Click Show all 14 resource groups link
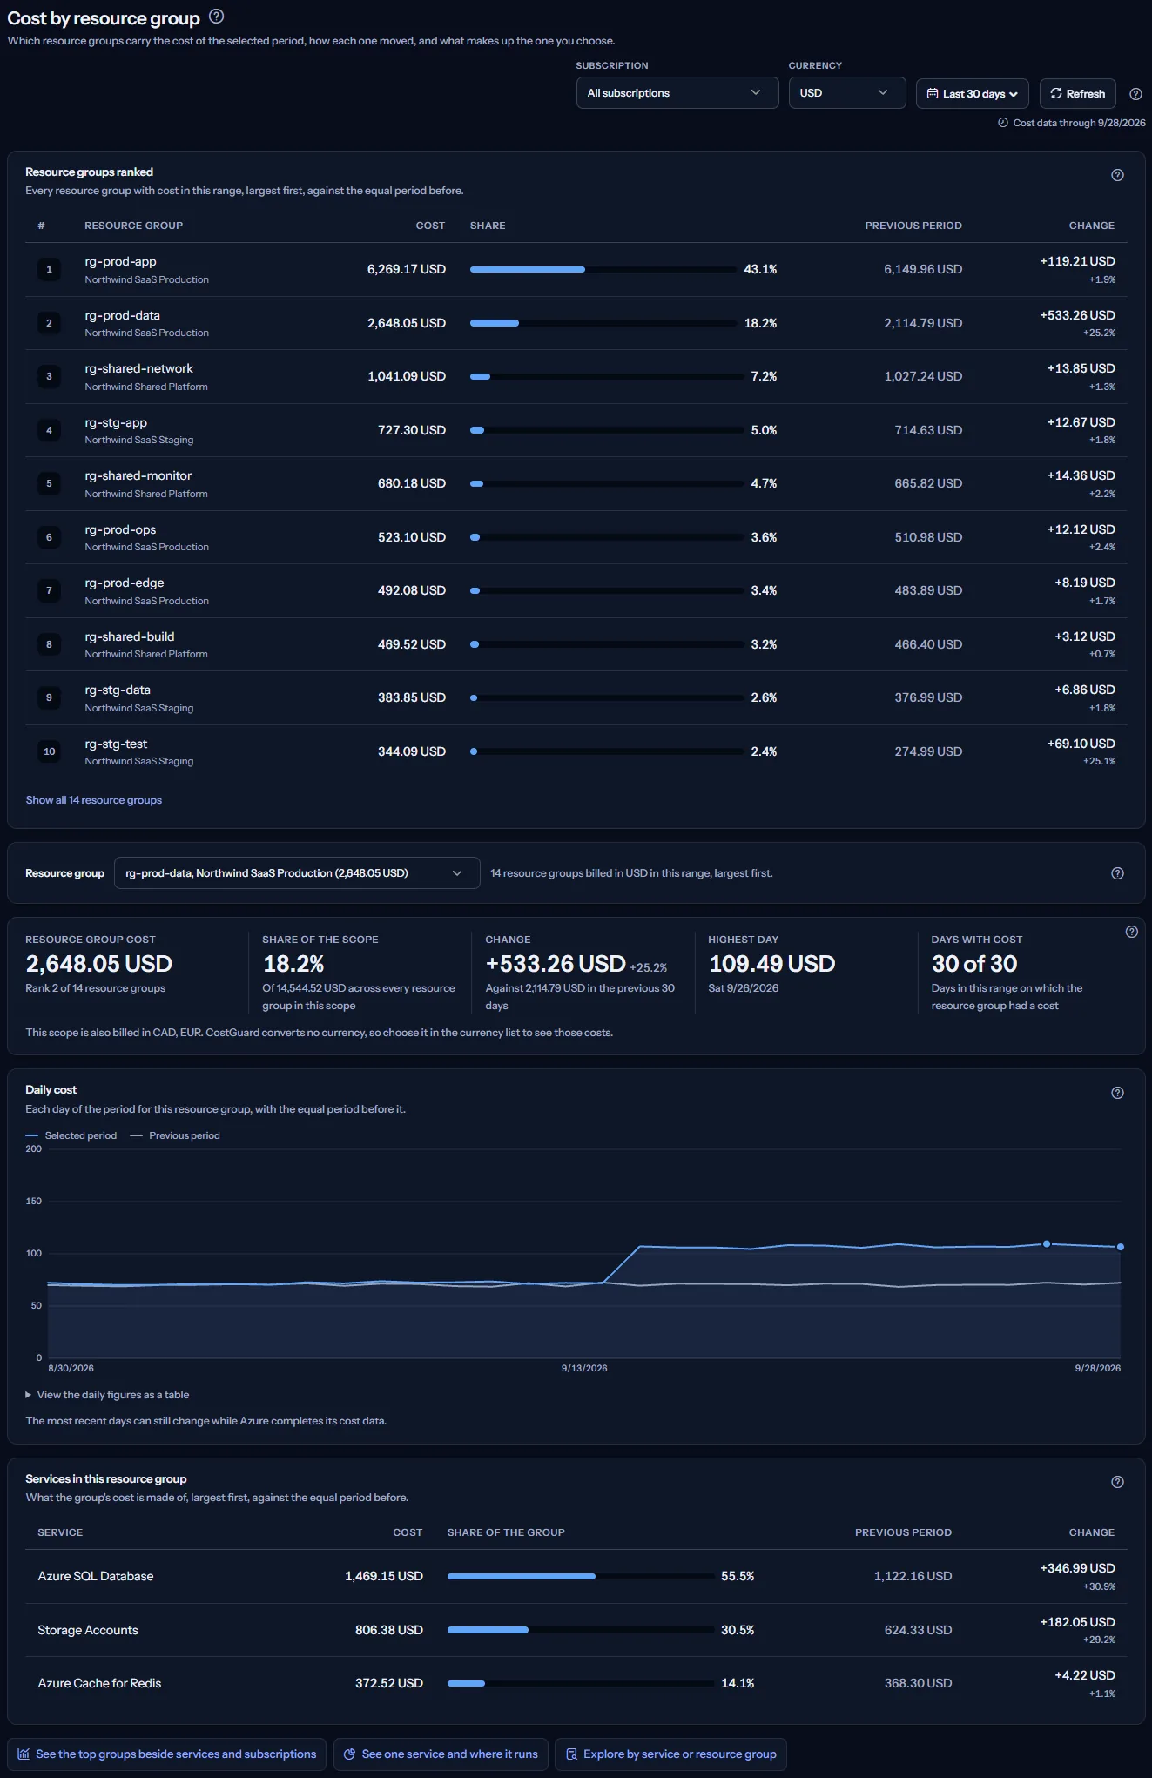Viewport: 1152px width, 1778px height. [94, 800]
